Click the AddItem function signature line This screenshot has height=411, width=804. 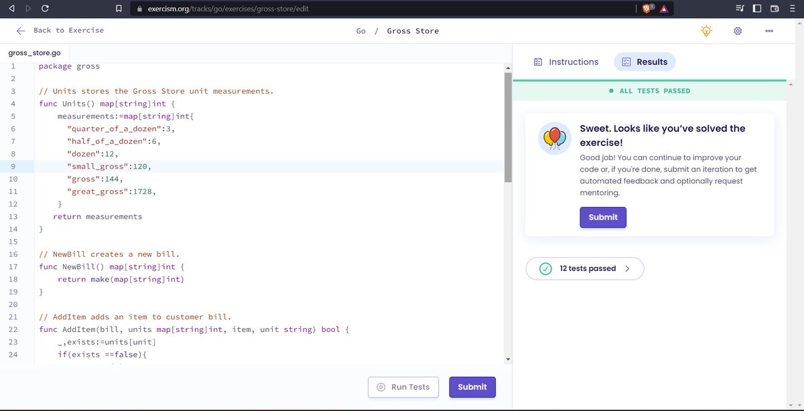(x=194, y=329)
